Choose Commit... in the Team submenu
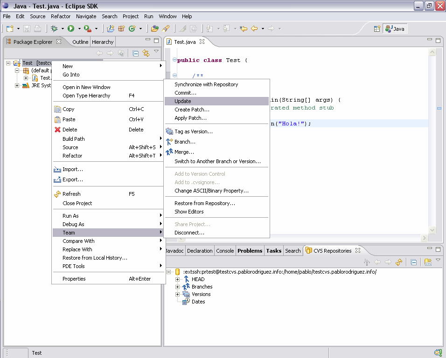Screen dimensions: 446x358 coord(217,93)
